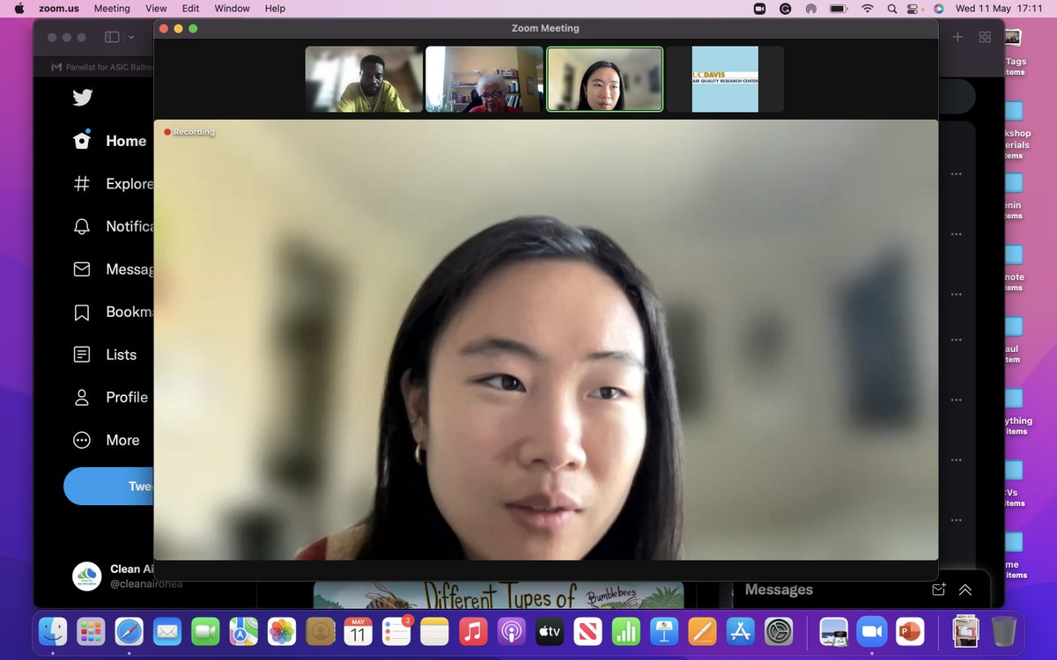Open PowerPoint in the Dock
Viewport: 1057px width, 660px height.
click(908, 631)
